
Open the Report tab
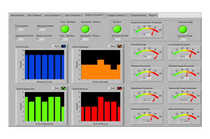pos(153,15)
